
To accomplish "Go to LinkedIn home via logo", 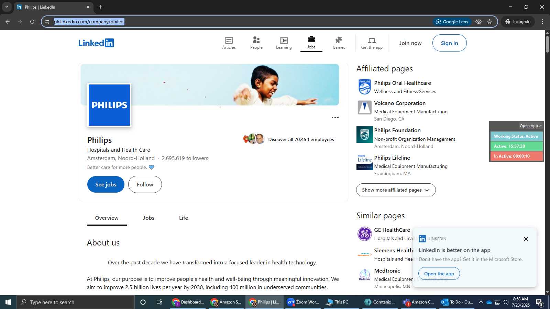I will [x=96, y=43].
